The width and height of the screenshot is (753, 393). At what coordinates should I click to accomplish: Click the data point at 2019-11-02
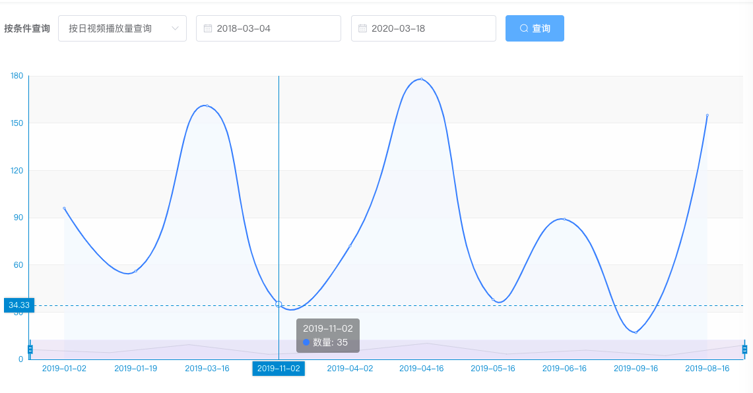pos(278,304)
